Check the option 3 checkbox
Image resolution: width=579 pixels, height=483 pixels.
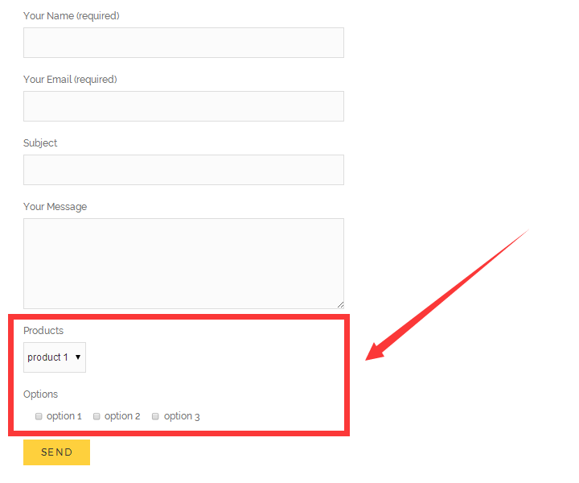point(156,417)
